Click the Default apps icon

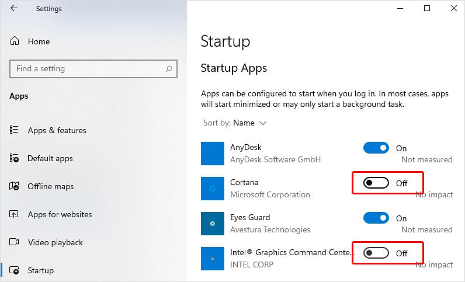point(14,158)
